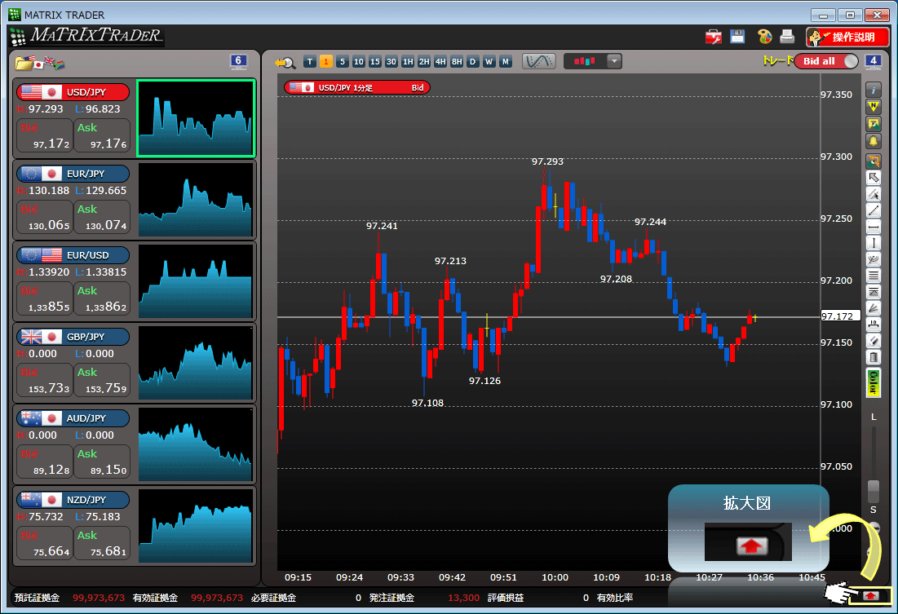
Task: Select the trend line drawing tool
Action: pos(873,210)
